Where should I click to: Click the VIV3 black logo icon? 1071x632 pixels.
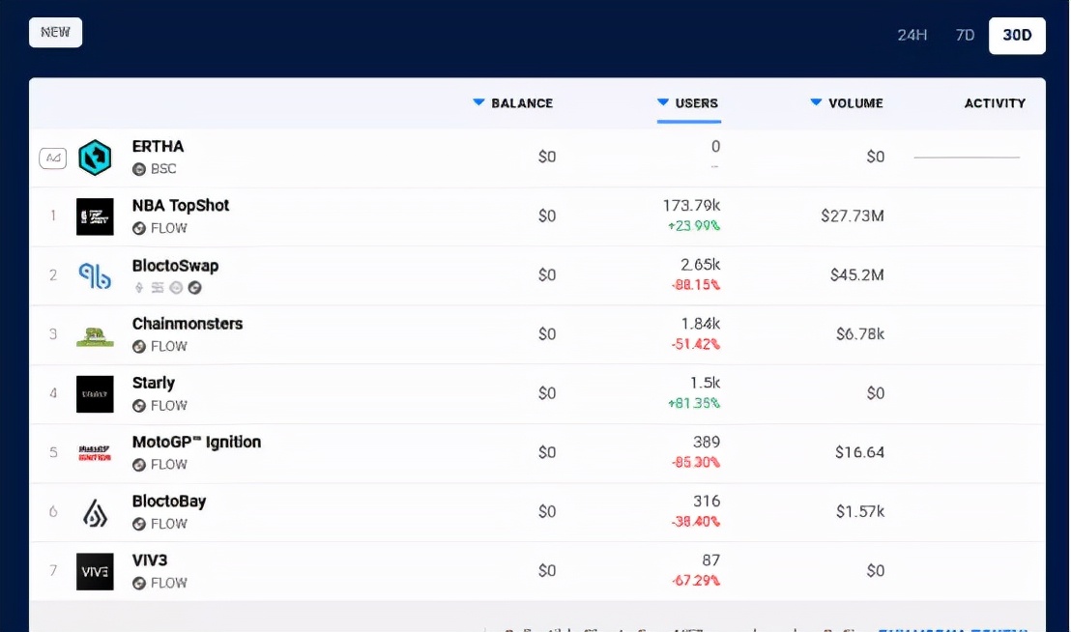[x=95, y=571]
